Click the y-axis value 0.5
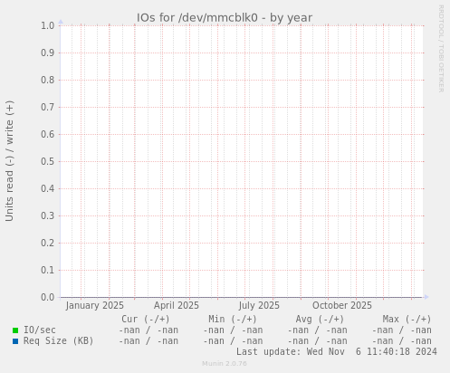450x373 pixels. (48, 161)
